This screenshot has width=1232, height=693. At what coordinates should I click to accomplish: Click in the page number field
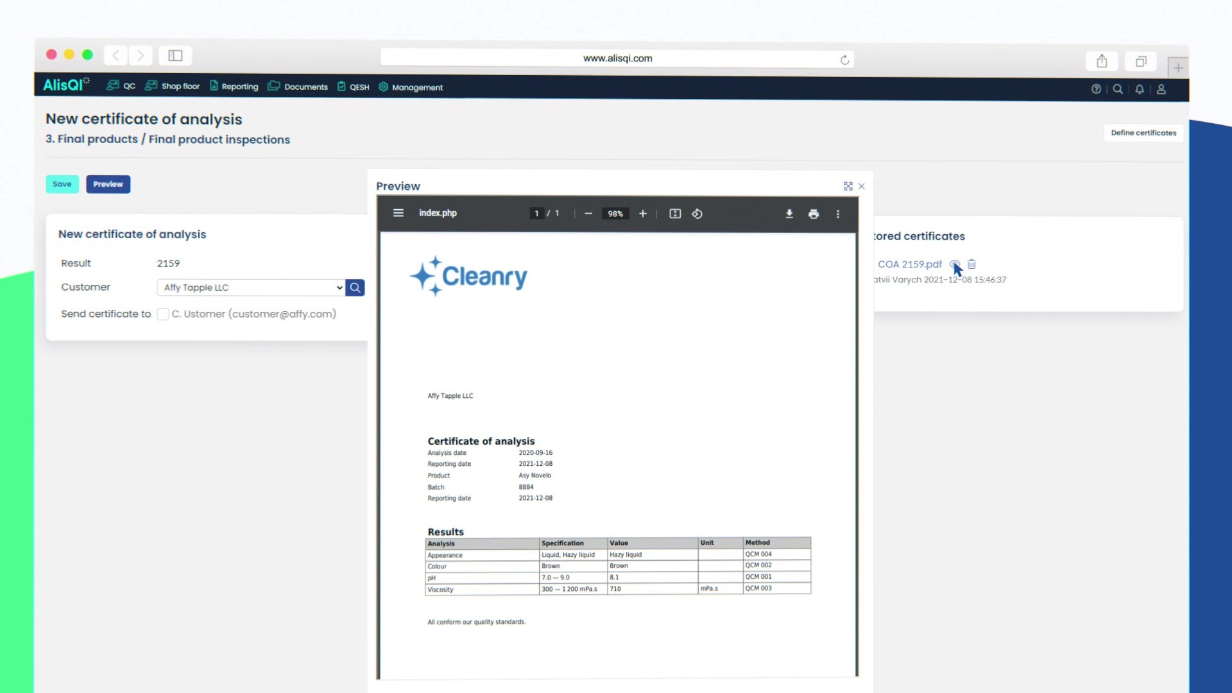tap(536, 213)
